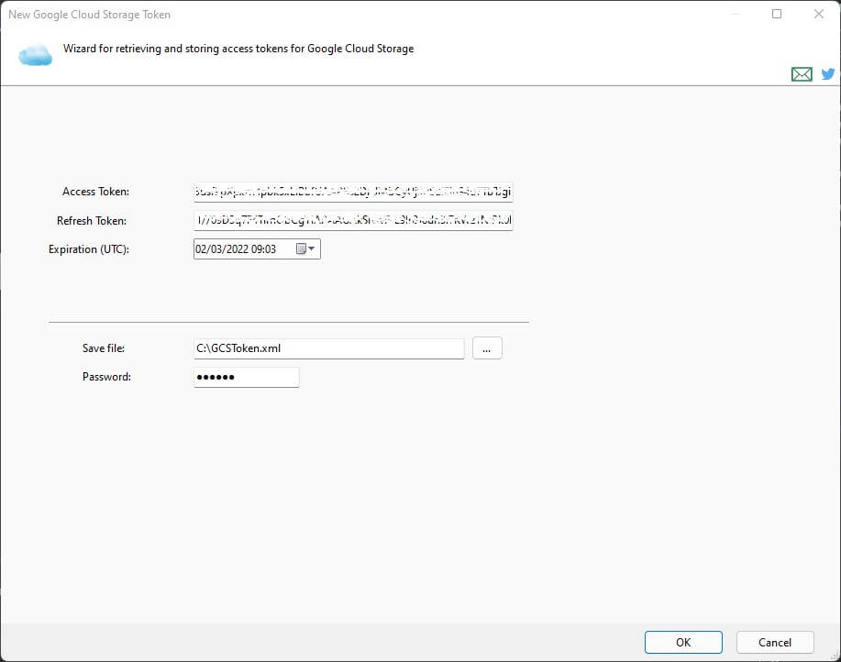Viewport: 841px width, 662px height.
Task: Dismiss the wizard via Cancel
Action: tap(774, 642)
